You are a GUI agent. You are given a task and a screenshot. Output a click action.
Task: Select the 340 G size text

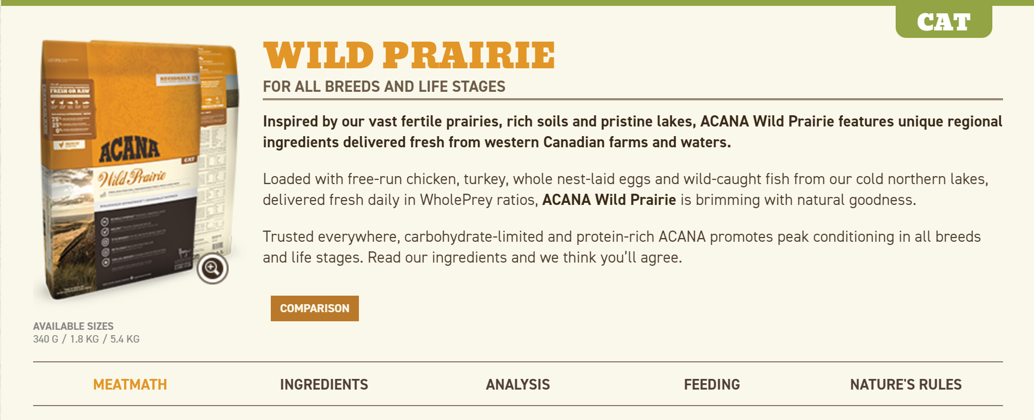click(x=45, y=339)
